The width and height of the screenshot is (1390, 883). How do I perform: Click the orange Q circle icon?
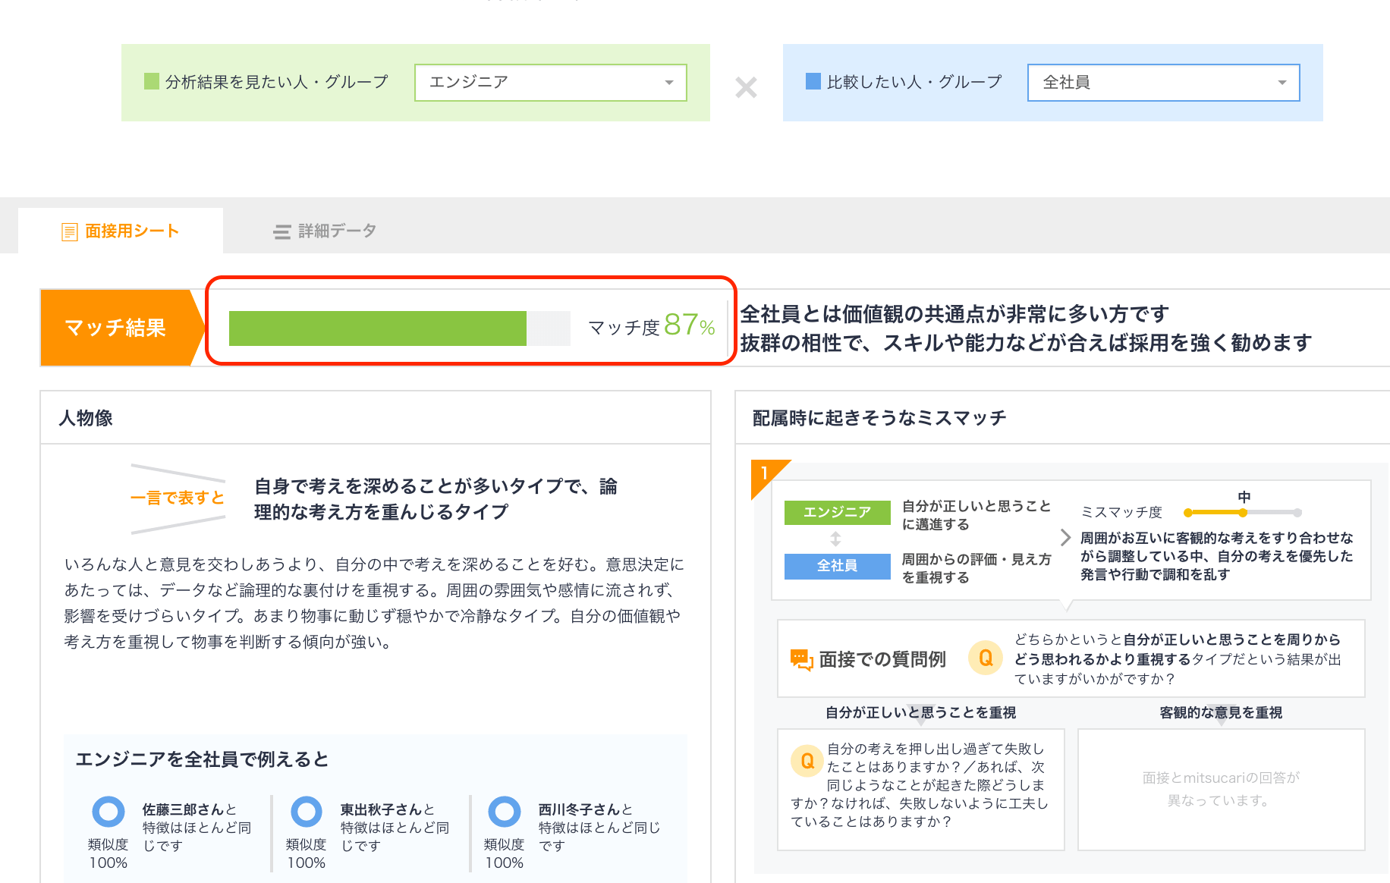(985, 658)
